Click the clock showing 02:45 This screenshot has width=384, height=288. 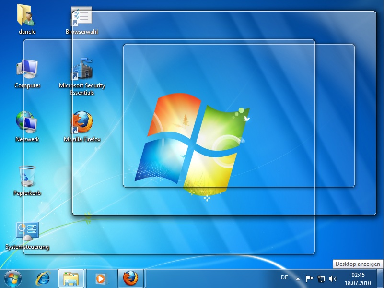pos(358,278)
